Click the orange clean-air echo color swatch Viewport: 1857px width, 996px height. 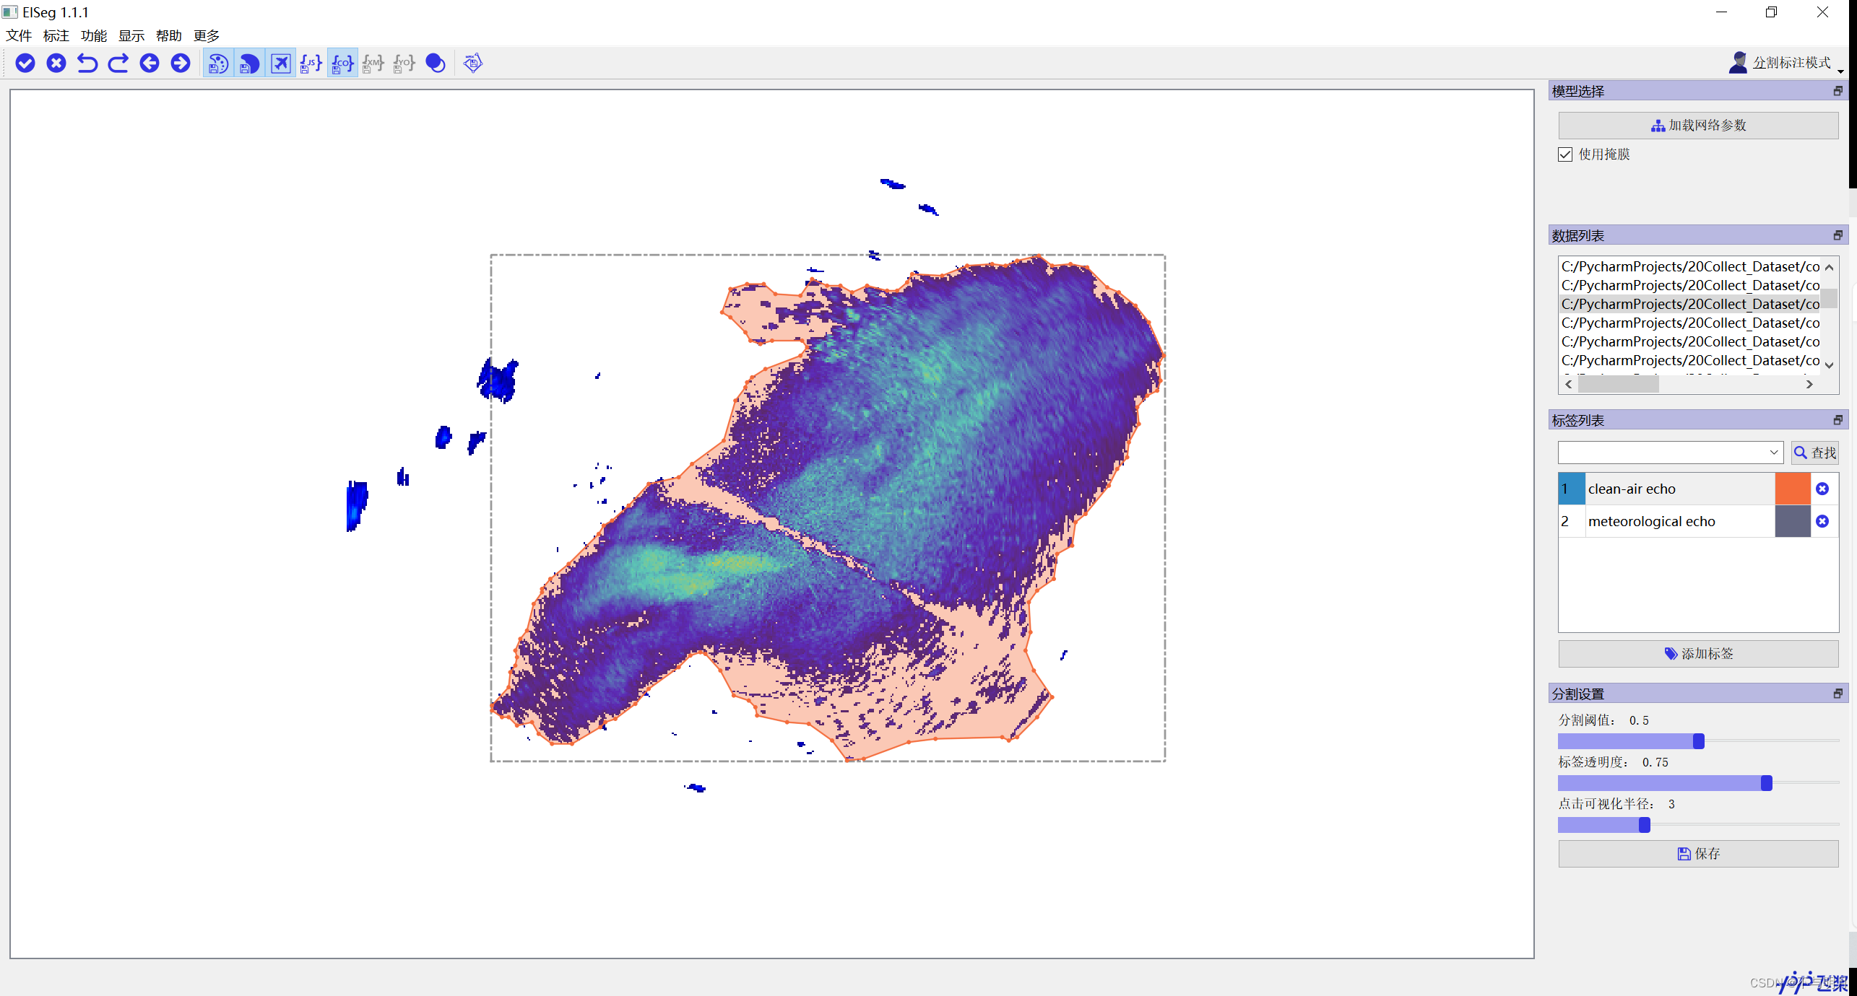pyautogui.click(x=1792, y=489)
